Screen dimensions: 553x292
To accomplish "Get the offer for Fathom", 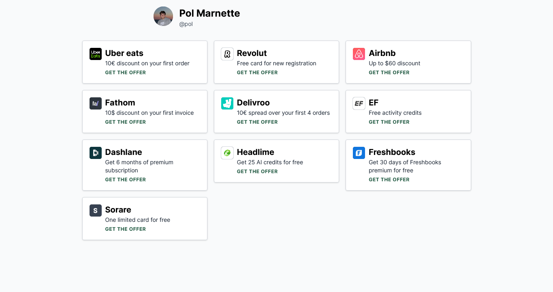I will [126, 122].
